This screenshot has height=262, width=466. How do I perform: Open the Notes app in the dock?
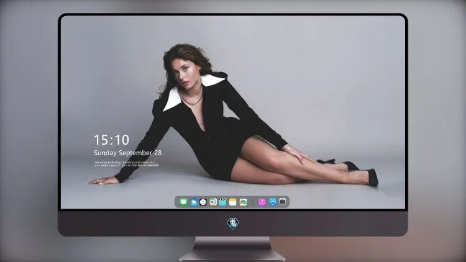pos(233,202)
